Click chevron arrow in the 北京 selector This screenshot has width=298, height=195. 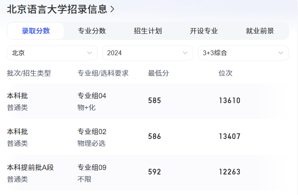pos(90,53)
